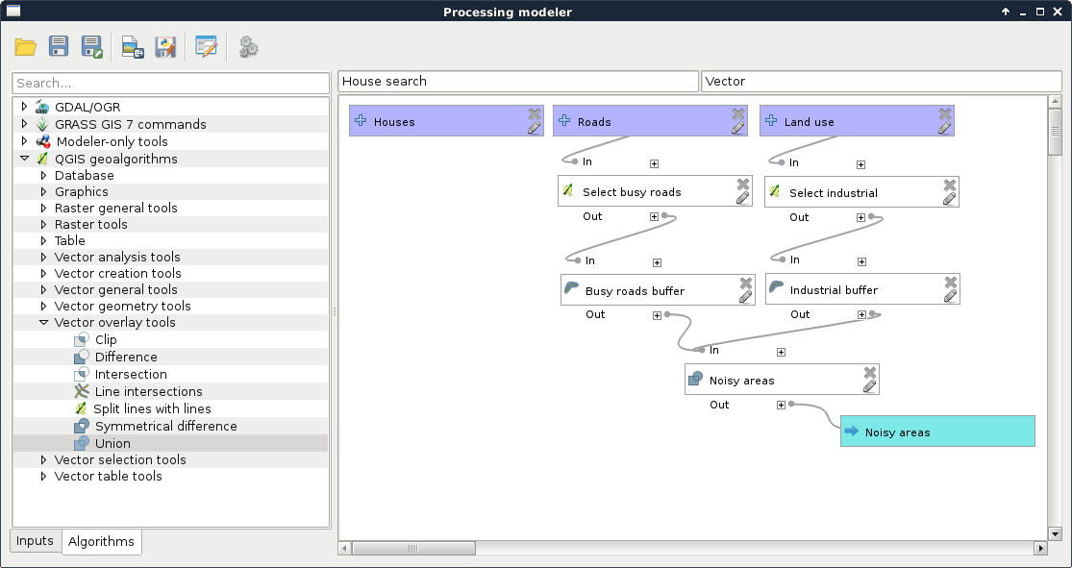Delete Busy roads buffer X icon
Screen dimensions: 1072x568
pos(746,283)
